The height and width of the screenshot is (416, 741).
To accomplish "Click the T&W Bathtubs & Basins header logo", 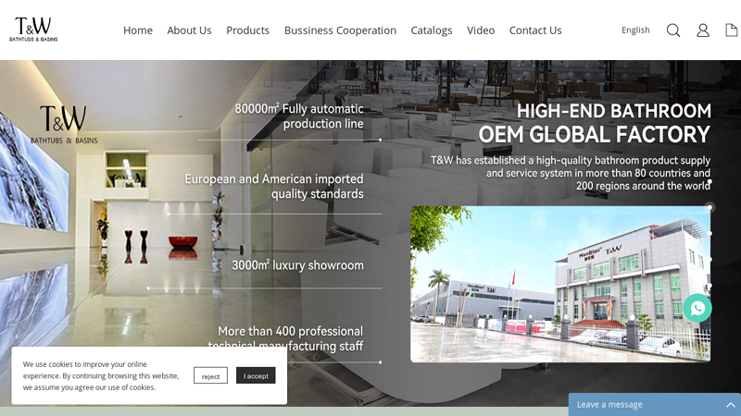I will [x=33, y=30].
